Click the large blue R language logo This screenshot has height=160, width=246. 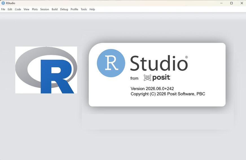pyautogui.click(x=46, y=70)
